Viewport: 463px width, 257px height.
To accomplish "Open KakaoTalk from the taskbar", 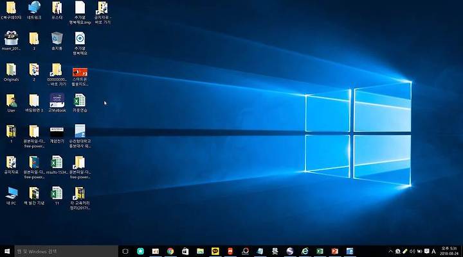I will [215, 251].
